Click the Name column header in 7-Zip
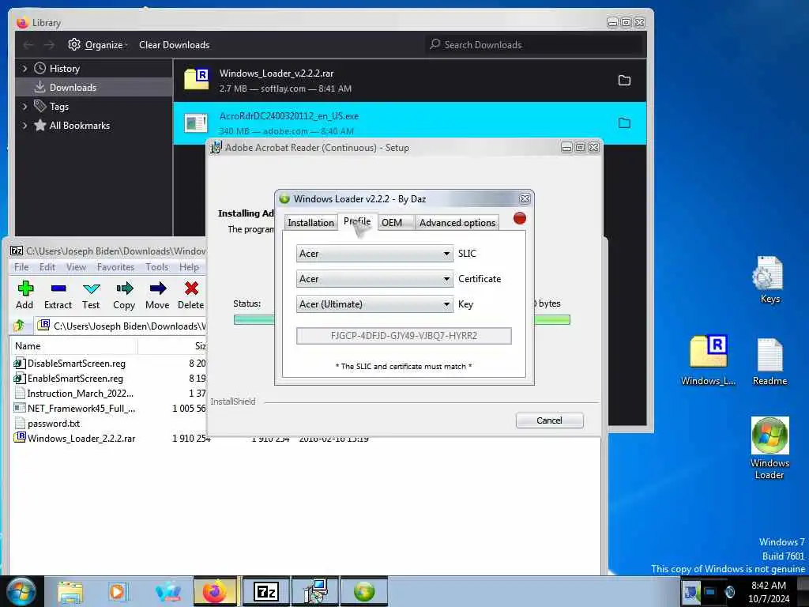The width and height of the screenshot is (809, 607). click(73, 346)
